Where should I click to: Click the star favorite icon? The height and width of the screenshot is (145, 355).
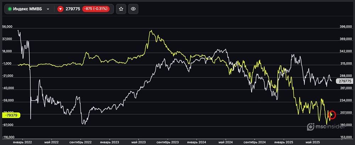coord(121,9)
